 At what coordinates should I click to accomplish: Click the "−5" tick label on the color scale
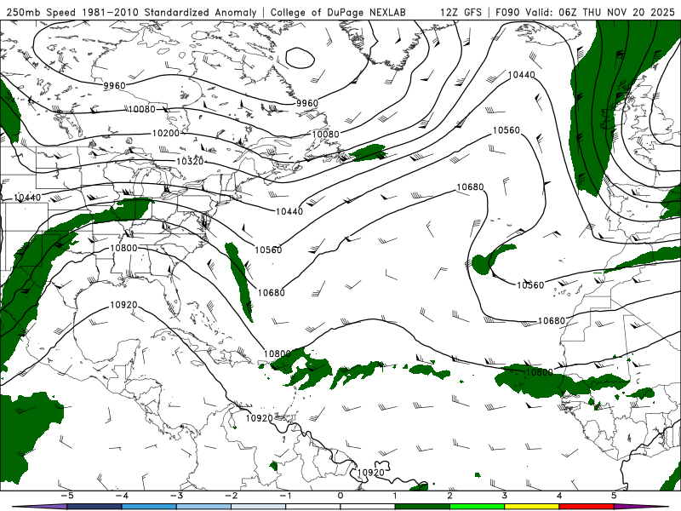click(67, 496)
